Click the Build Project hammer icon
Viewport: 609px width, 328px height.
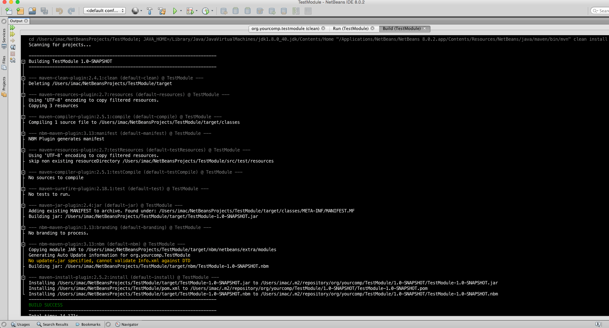tap(150, 11)
